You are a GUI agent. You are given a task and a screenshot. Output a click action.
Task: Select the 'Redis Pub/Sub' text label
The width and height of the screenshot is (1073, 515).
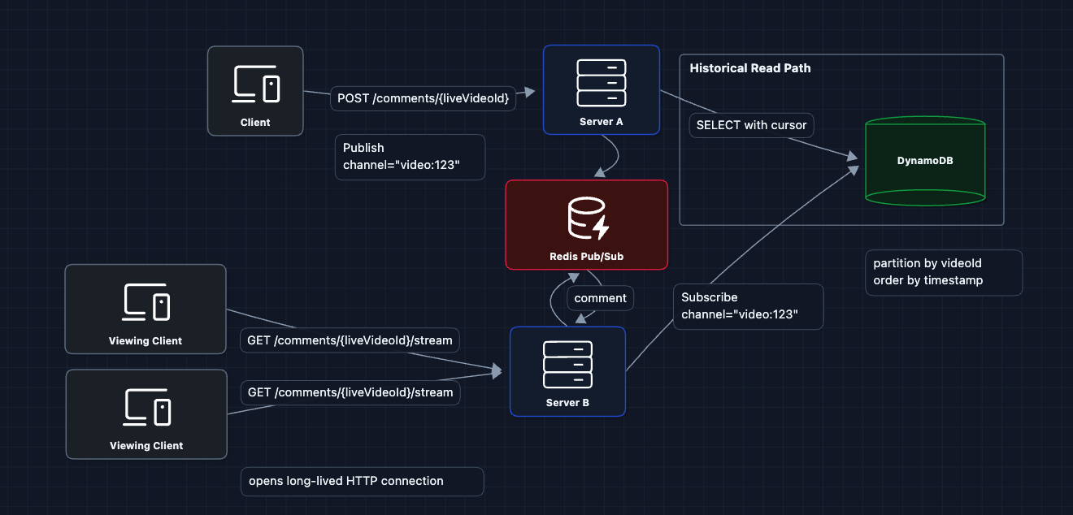(586, 257)
